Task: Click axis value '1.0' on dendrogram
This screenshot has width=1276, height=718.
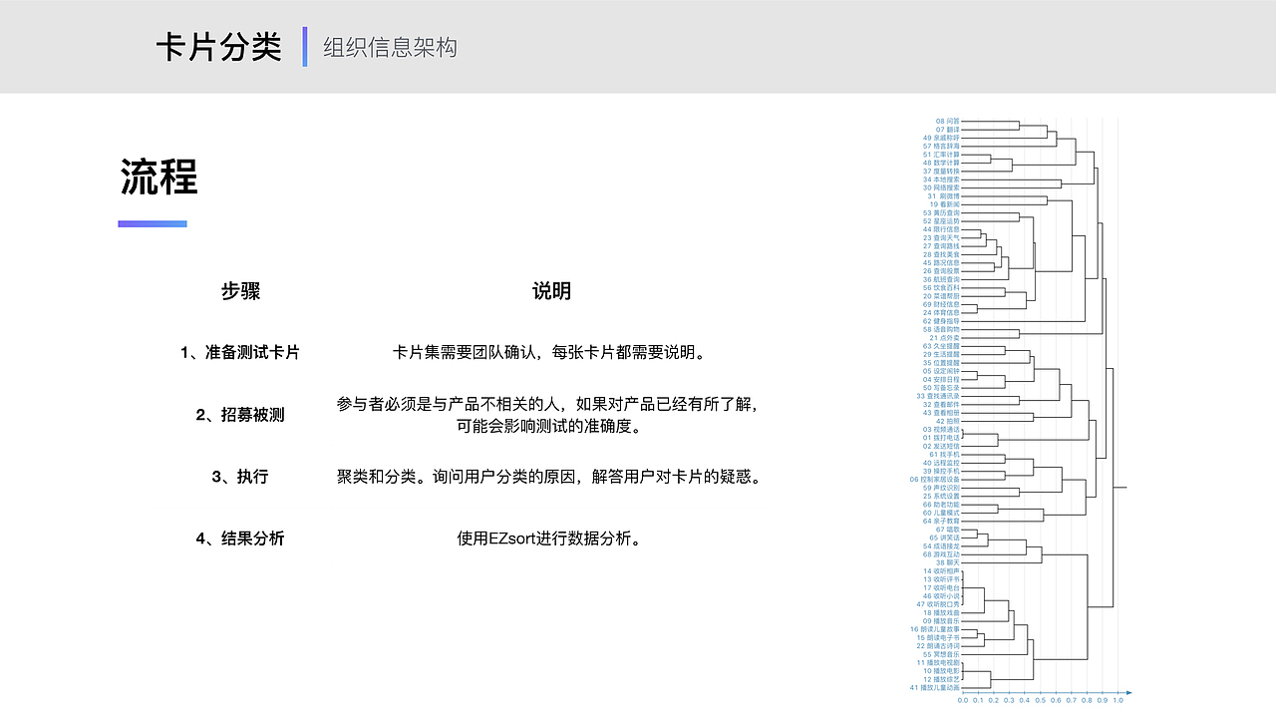Action: coord(1117,700)
